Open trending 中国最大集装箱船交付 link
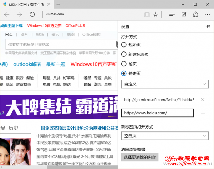The width and height of the screenshot is (214, 169). pos(21,53)
